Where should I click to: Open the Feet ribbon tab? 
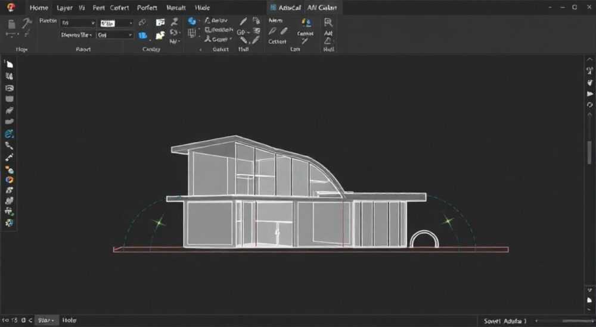98,8
